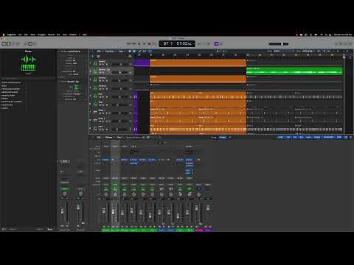Mute the first mixer channel strip
Image resolution: width=354 pixels, height=265 pixels.
(104, 227)
